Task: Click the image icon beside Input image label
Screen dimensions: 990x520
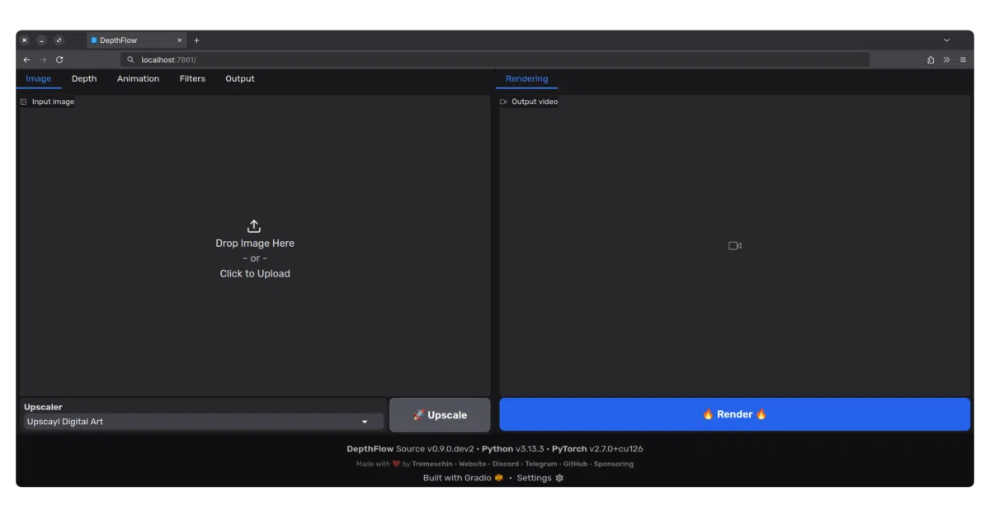Action: [24, 102]
